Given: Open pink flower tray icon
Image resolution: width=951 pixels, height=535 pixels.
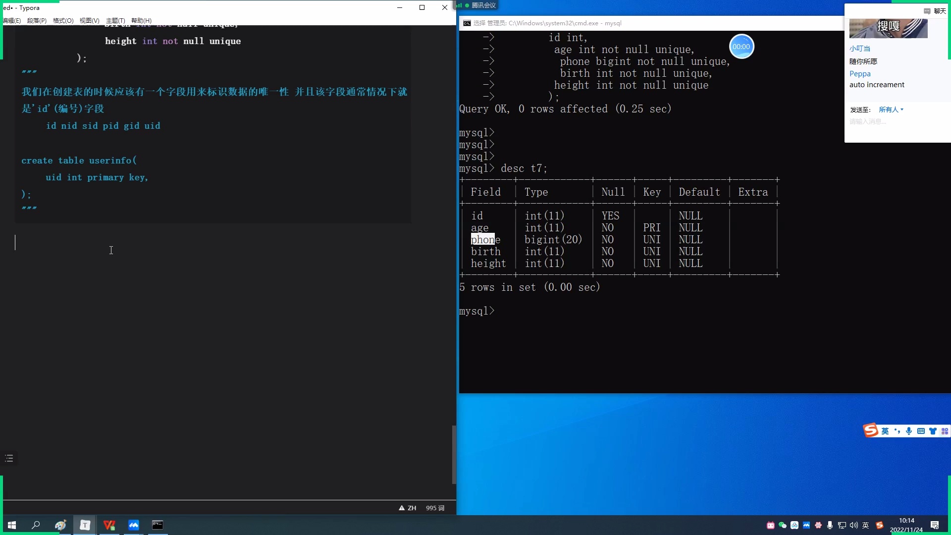Looking at the screenshot, I should click(x=818, y=526).
